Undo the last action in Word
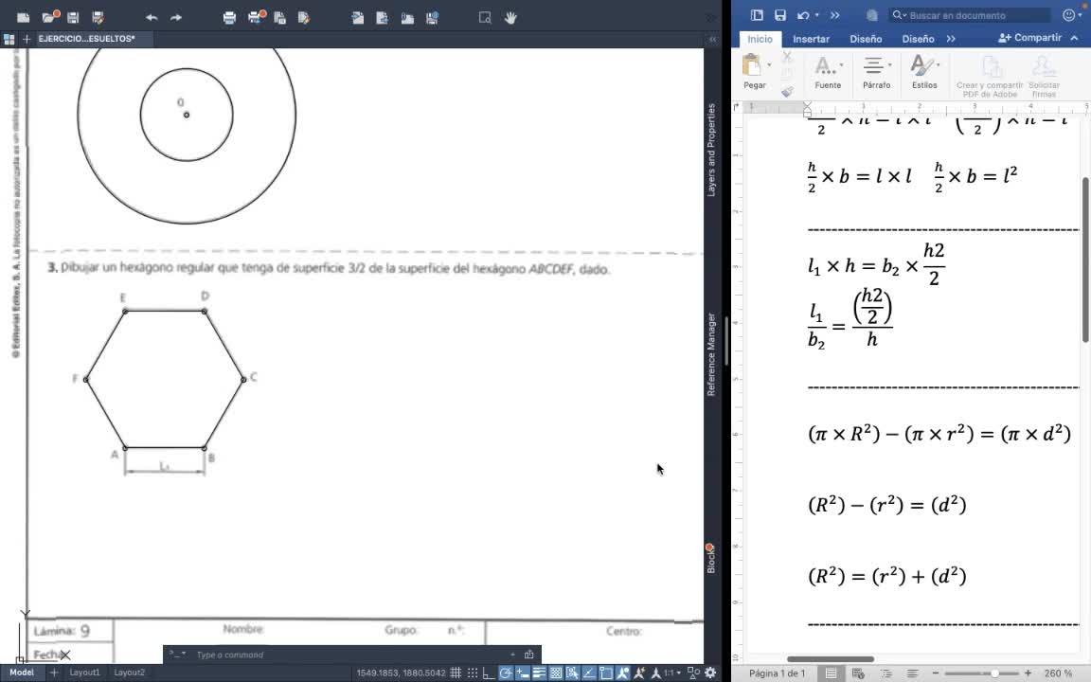The image size is (1091, 682). pyautogui.click(x=804, y=15)
